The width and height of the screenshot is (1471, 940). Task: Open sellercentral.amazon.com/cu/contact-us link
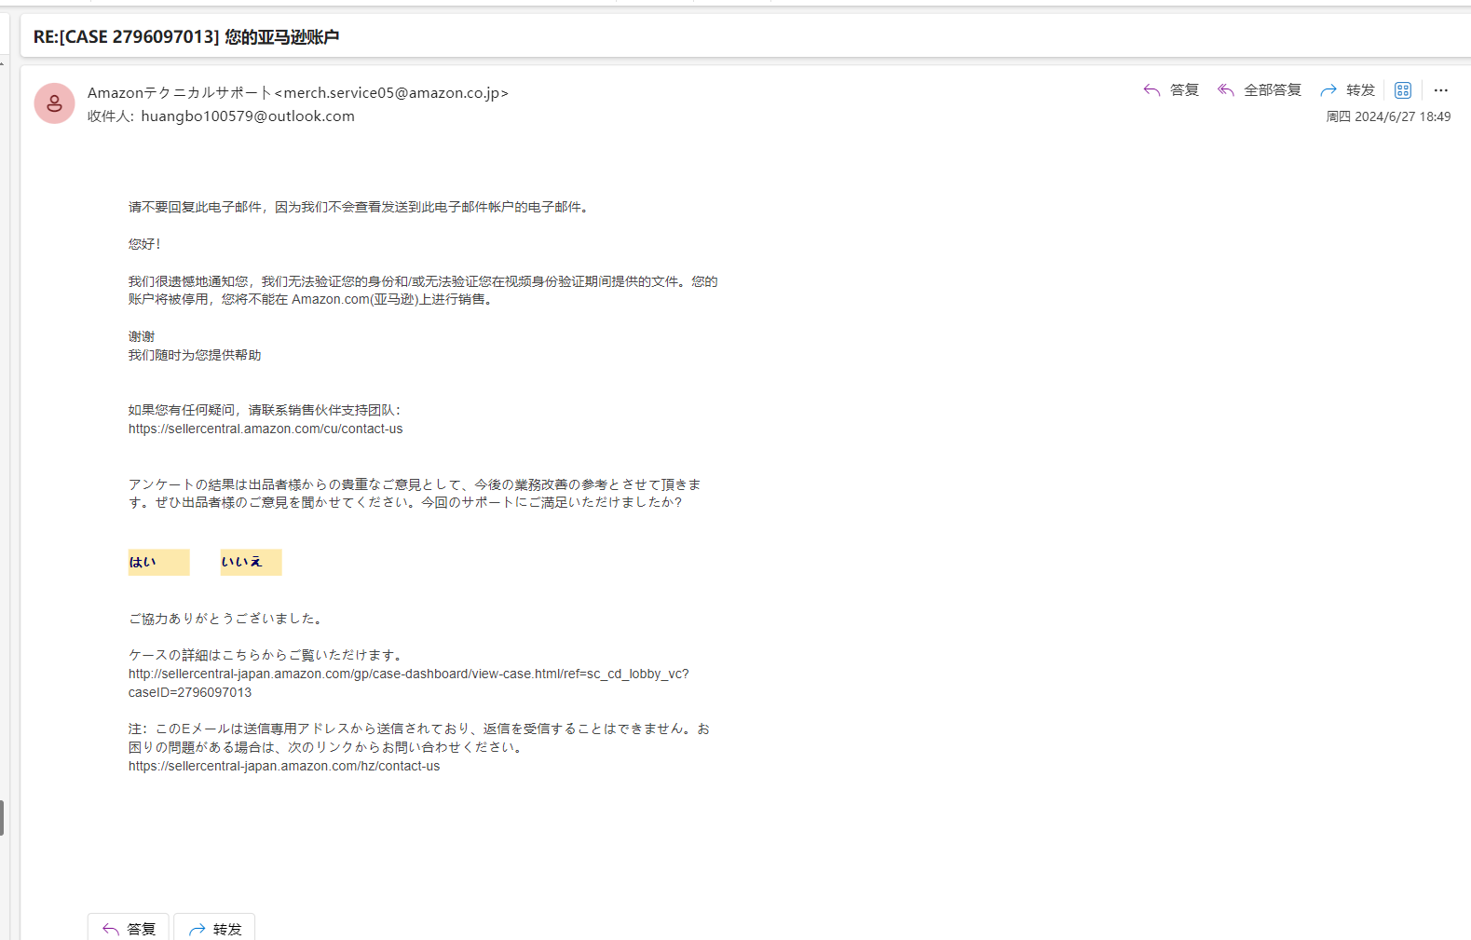point(266,429)
